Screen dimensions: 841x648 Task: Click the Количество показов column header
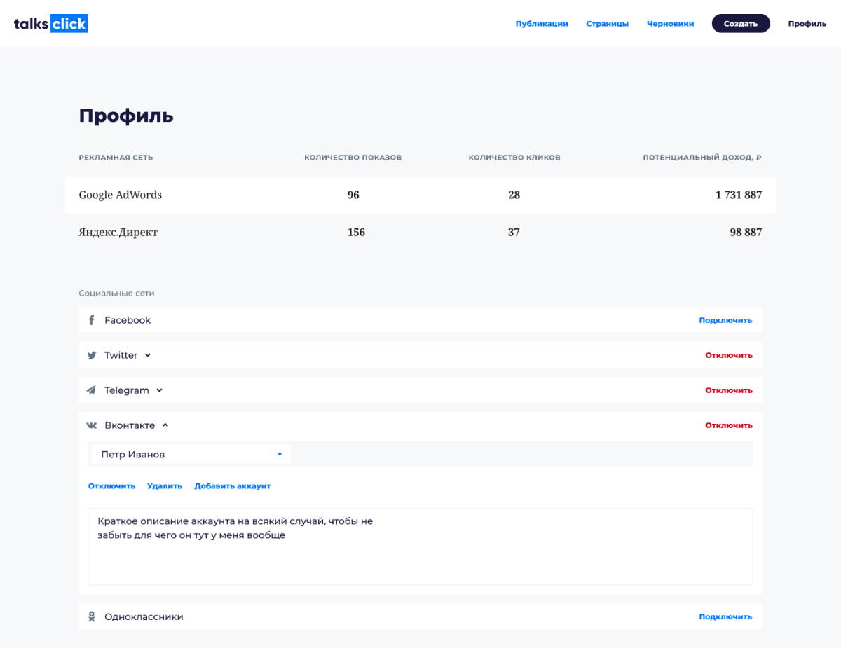point(353,158)
